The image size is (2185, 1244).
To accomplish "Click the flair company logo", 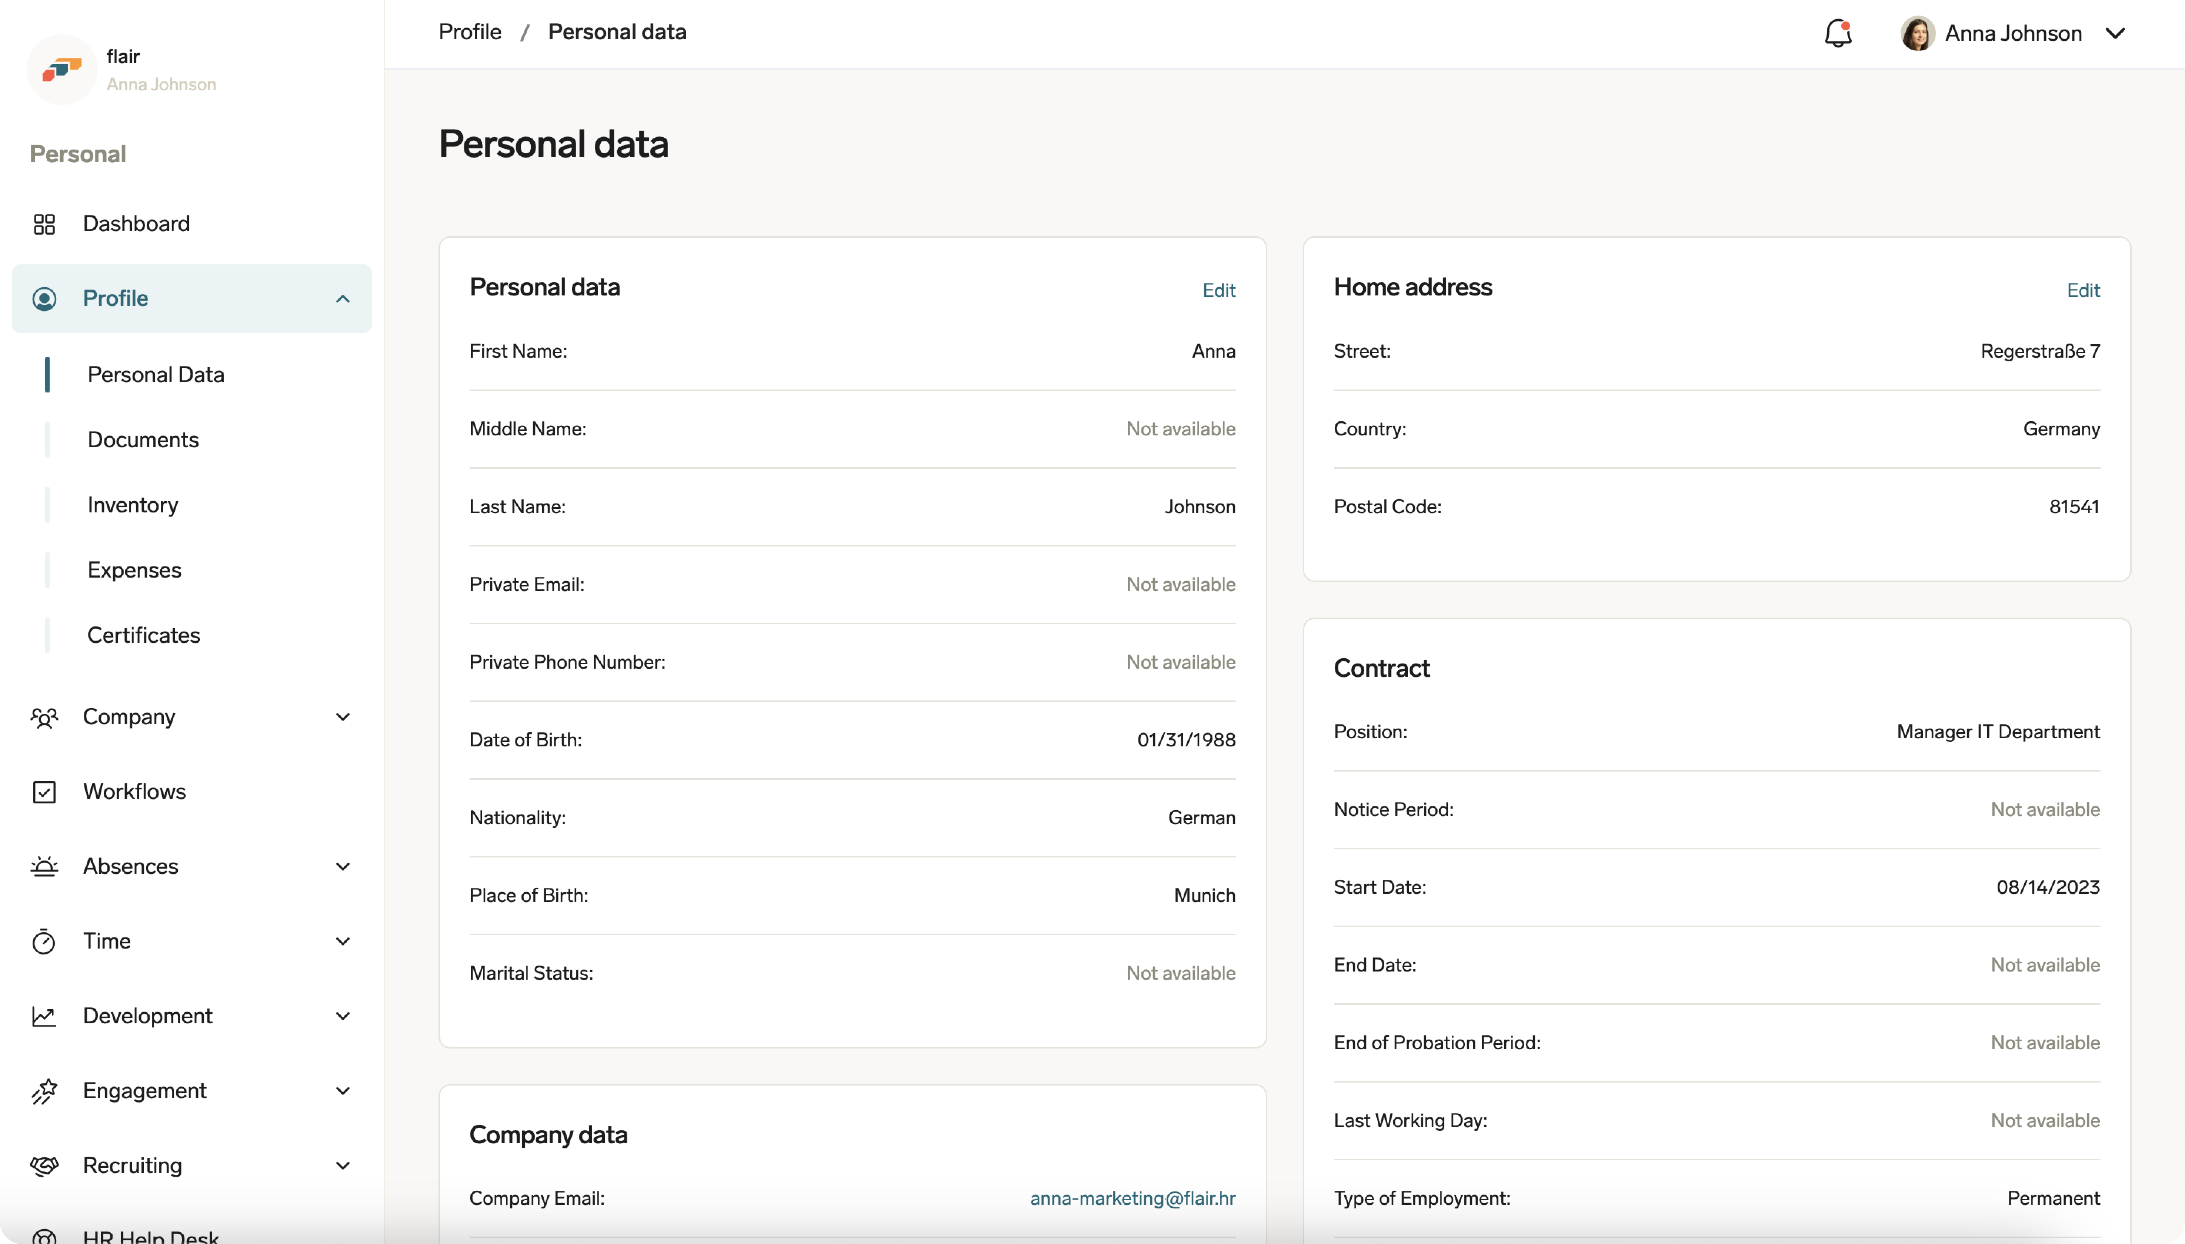I will (61, 69).
